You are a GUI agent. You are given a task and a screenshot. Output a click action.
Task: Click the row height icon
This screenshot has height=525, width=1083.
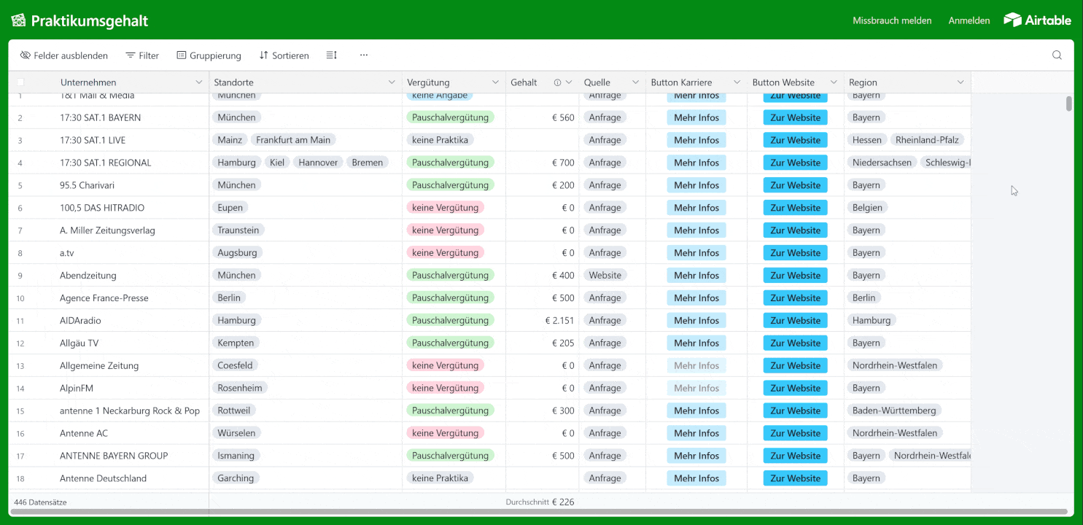(x=332, y=55)
